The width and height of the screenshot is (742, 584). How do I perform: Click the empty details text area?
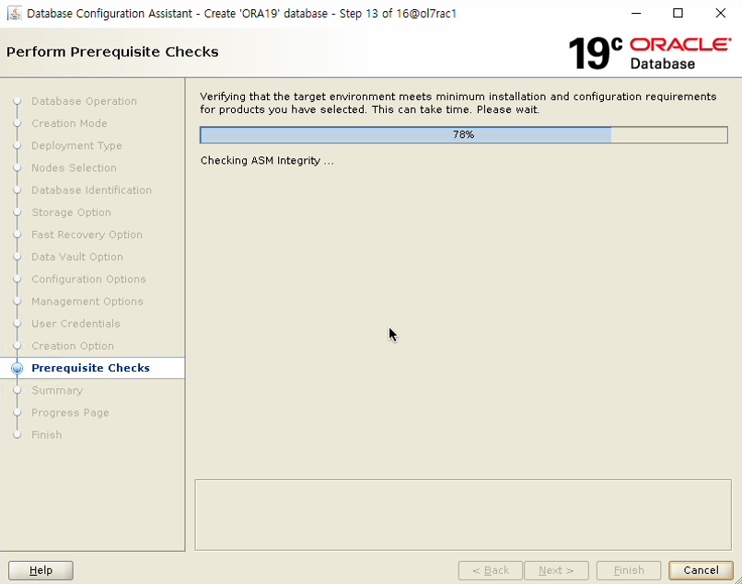(463, 515)
